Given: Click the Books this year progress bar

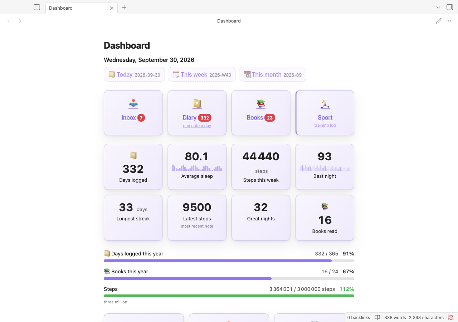Looking at the screenshot, I should click(229, 278).
